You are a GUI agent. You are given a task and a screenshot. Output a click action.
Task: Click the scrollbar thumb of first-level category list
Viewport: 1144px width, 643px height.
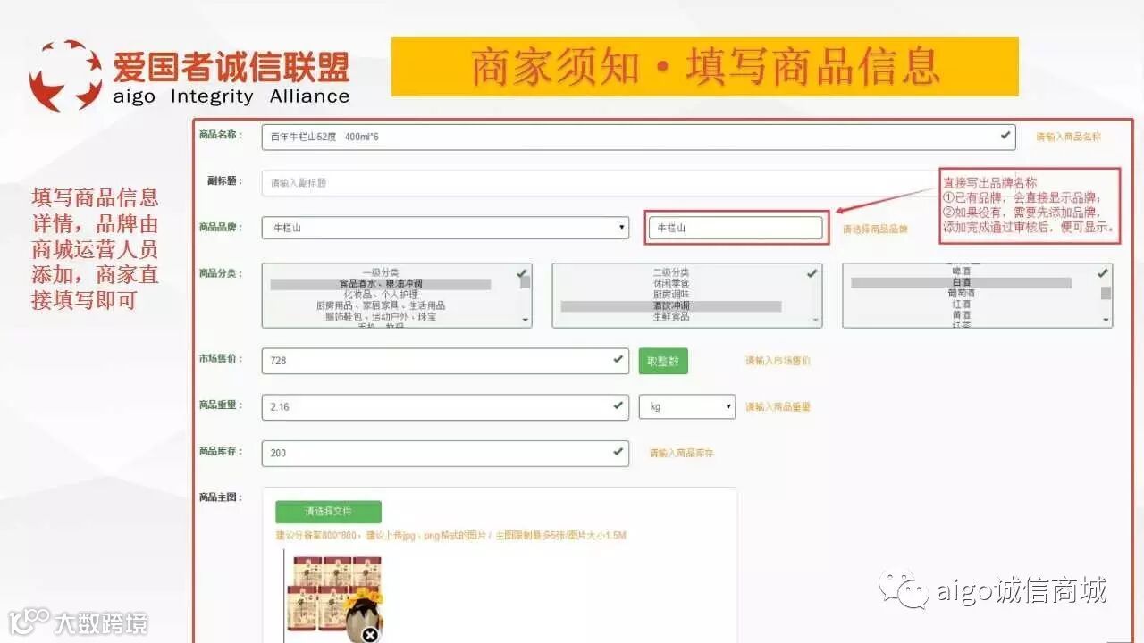coord(525,282)
